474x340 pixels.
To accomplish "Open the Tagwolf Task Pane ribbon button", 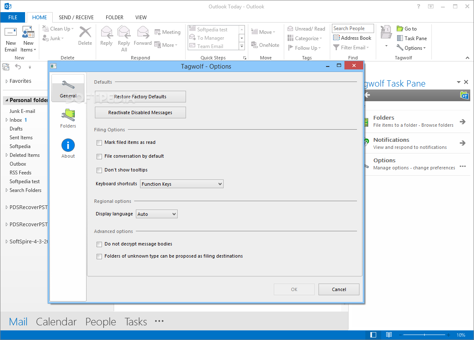I will click(412, 38).
